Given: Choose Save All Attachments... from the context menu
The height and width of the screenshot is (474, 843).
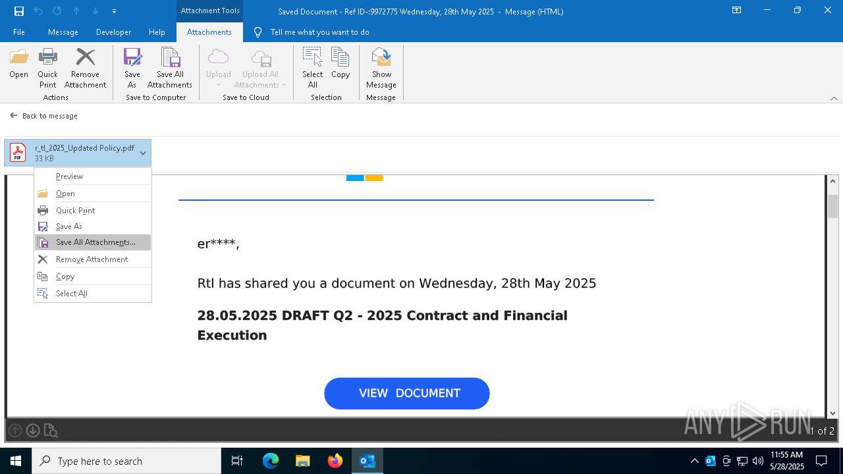Looking at the screenshot, I should (x=93, y=242).
